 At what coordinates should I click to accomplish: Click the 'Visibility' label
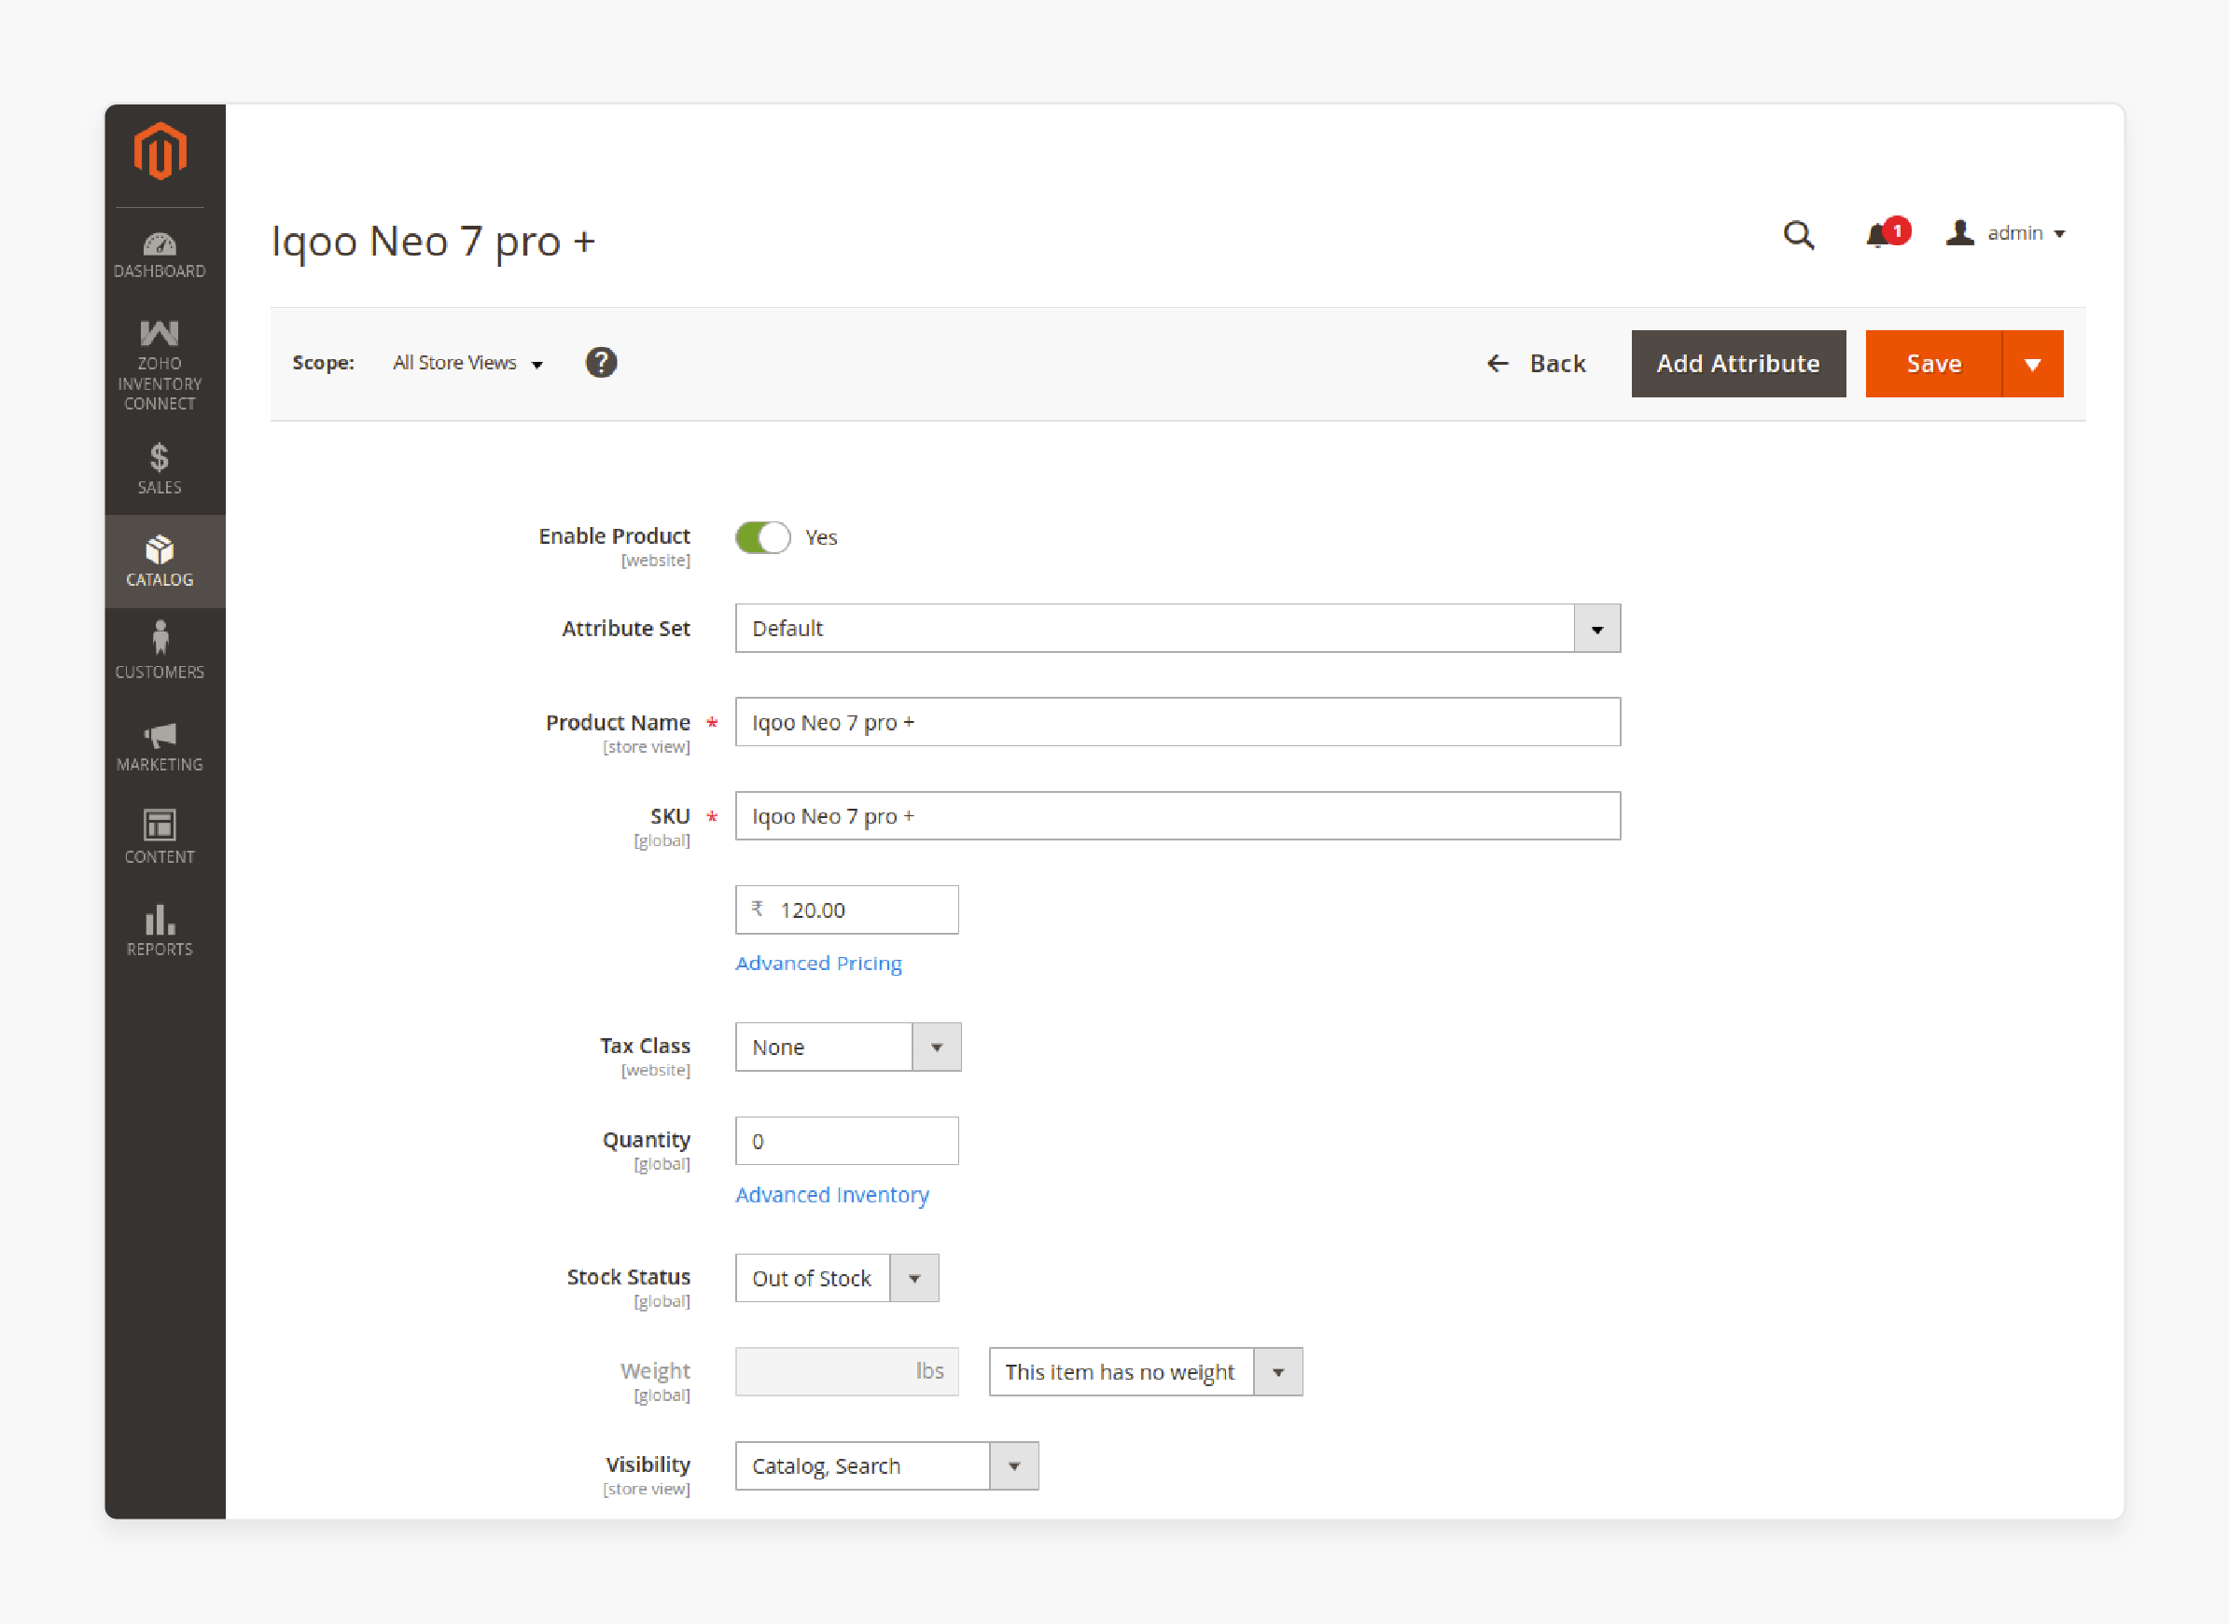tap(648, 1464)
